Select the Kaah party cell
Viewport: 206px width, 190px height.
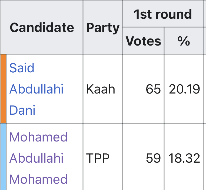point(103,89)
